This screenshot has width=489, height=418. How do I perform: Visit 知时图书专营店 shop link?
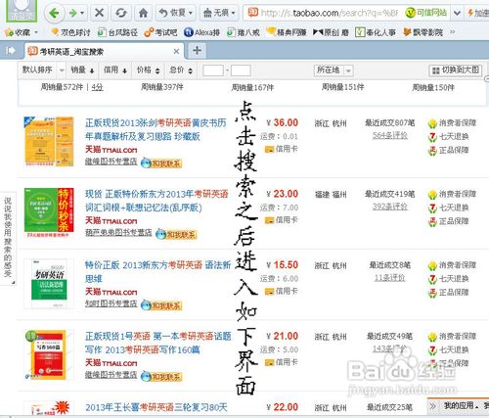point(111,303)
